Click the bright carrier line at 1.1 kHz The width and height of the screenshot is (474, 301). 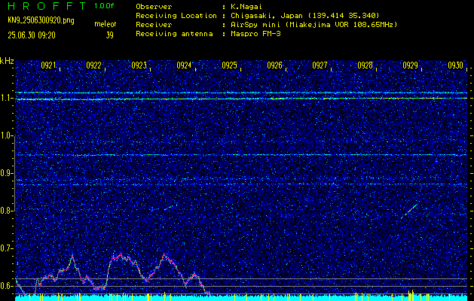click(x=241, y=99)
